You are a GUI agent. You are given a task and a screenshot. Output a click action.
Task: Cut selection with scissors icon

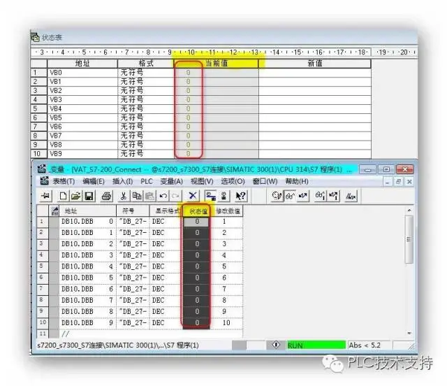pos(123,196)
